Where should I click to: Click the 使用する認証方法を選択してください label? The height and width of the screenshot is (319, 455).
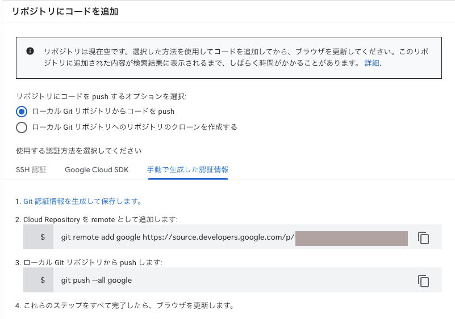[79, 151]
